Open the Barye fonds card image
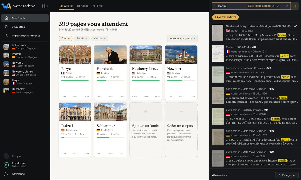This screenshot has width=301, height=180. click(75, 55)
